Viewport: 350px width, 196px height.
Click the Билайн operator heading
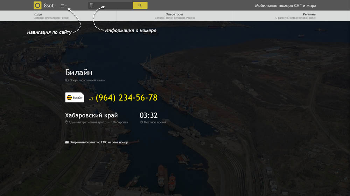coord(79,73)
